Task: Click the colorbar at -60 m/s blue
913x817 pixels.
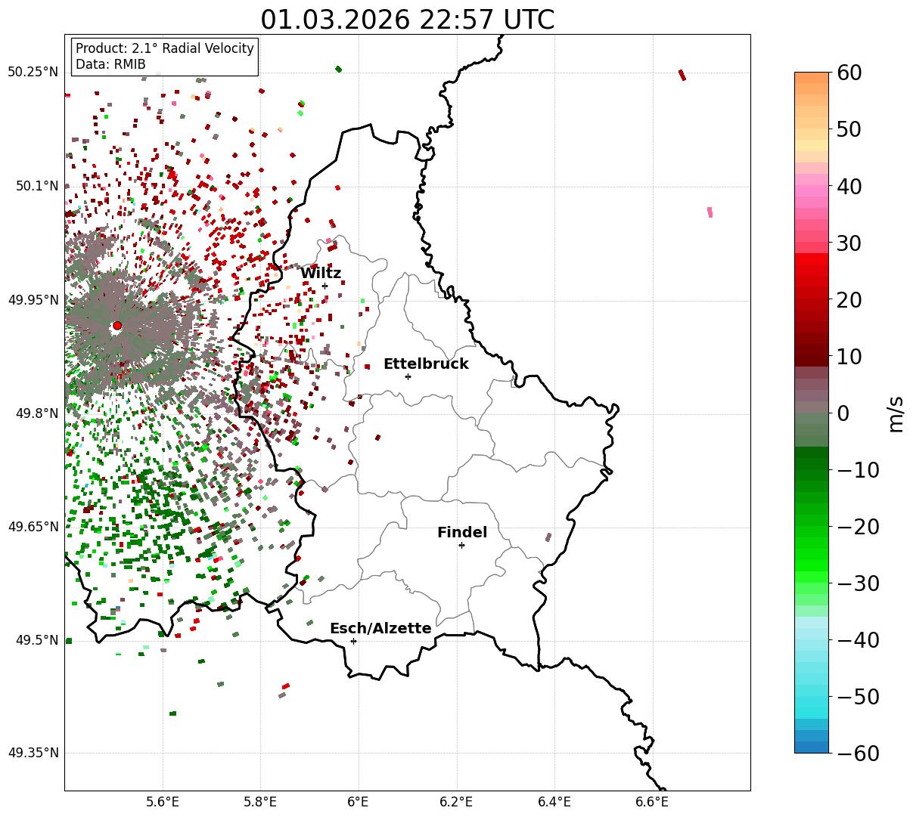Action: (x=812, y=747)
